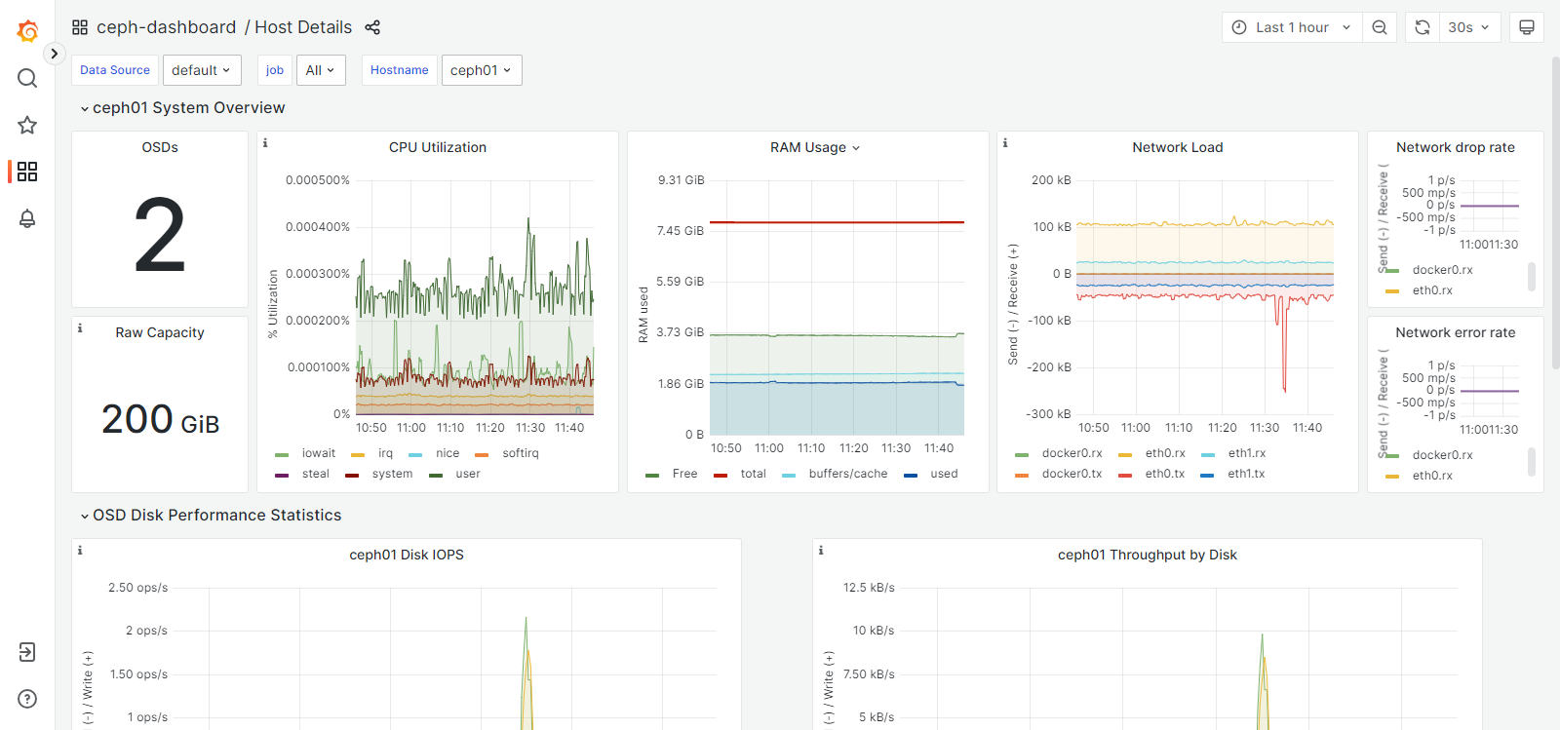The image size is (1560, 730).
Task: Click the ceph01 Disk IOPS panel title
Action: coord(407,555)
